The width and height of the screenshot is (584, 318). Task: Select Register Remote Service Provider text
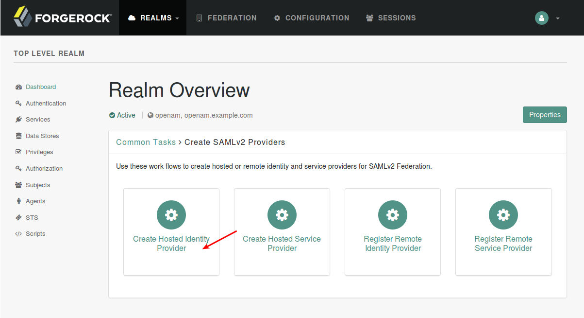pos(503,244)
